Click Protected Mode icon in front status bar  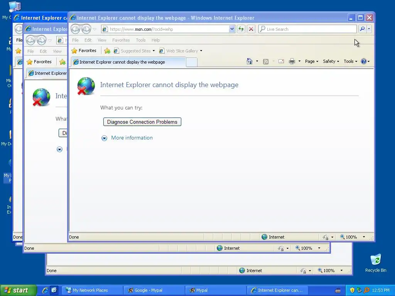326,237
